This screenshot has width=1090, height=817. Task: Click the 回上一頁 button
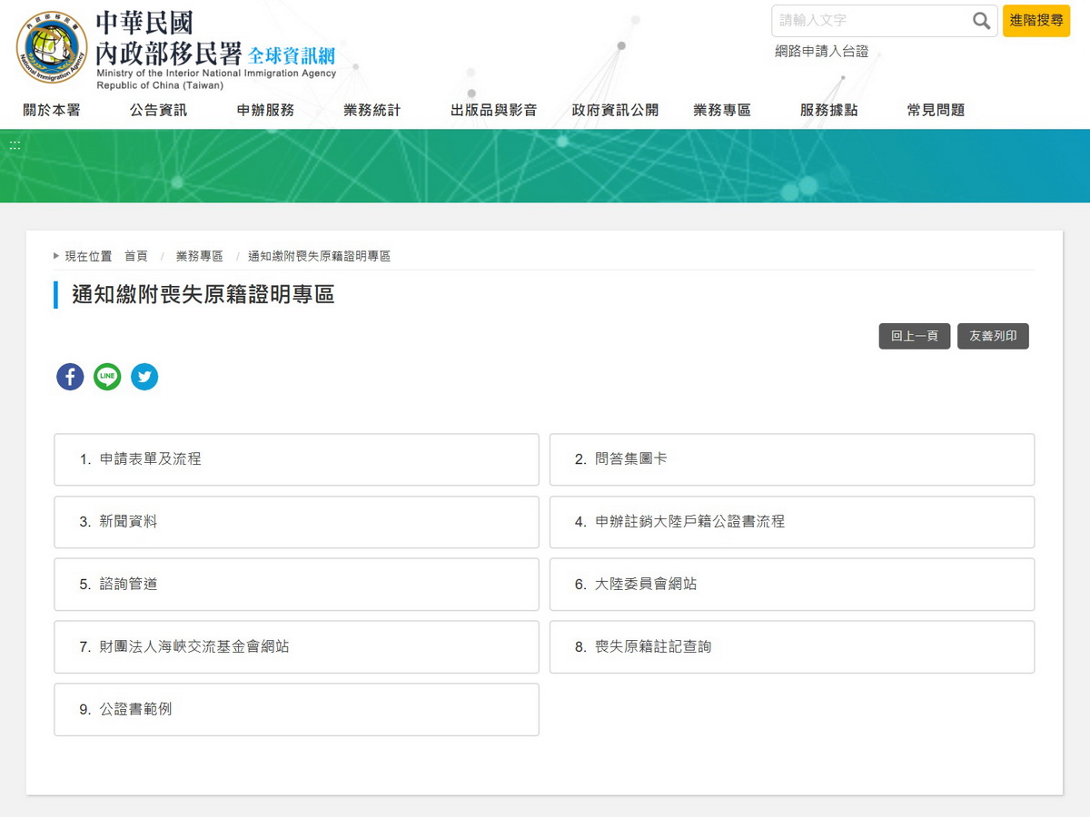[x=914, y=336]
